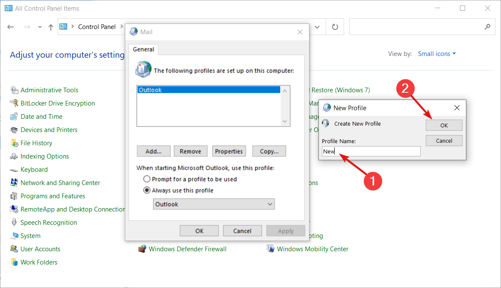Click the All Control Panel Items window icon
Screen dimensions: 501x288
point(9,8)
